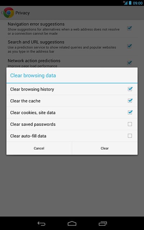144x230 pixels.
Task: Uncheck Clear cookies, site data checkbox
Action: (x=130, y=112)
